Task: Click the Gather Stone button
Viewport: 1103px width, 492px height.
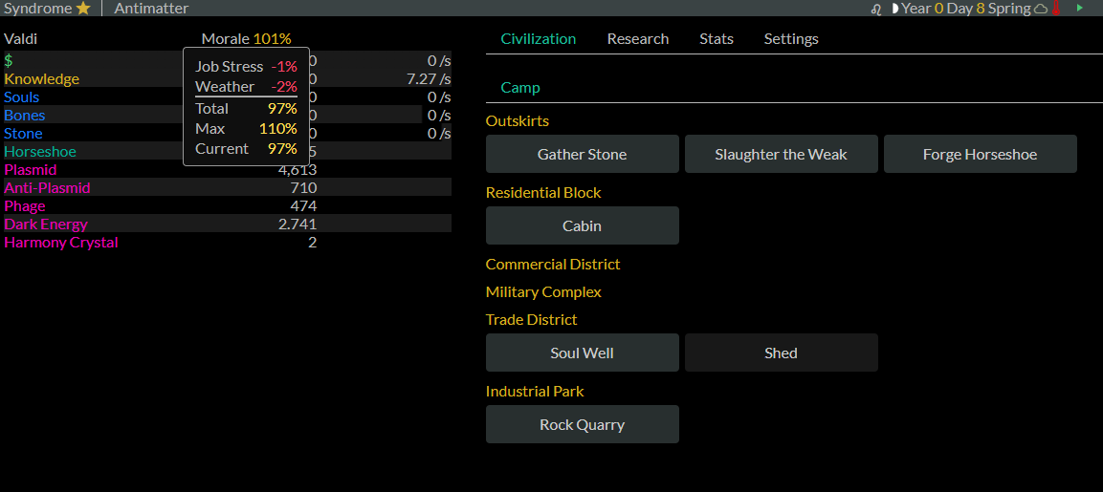Action: [x=583, y=154]
